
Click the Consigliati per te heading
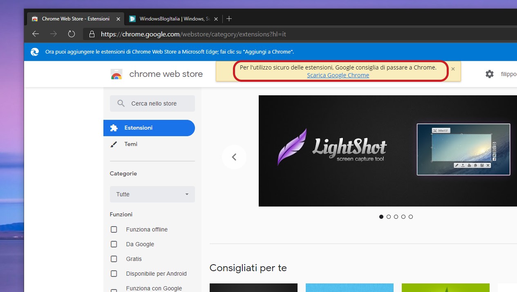(x=248, y=268)
